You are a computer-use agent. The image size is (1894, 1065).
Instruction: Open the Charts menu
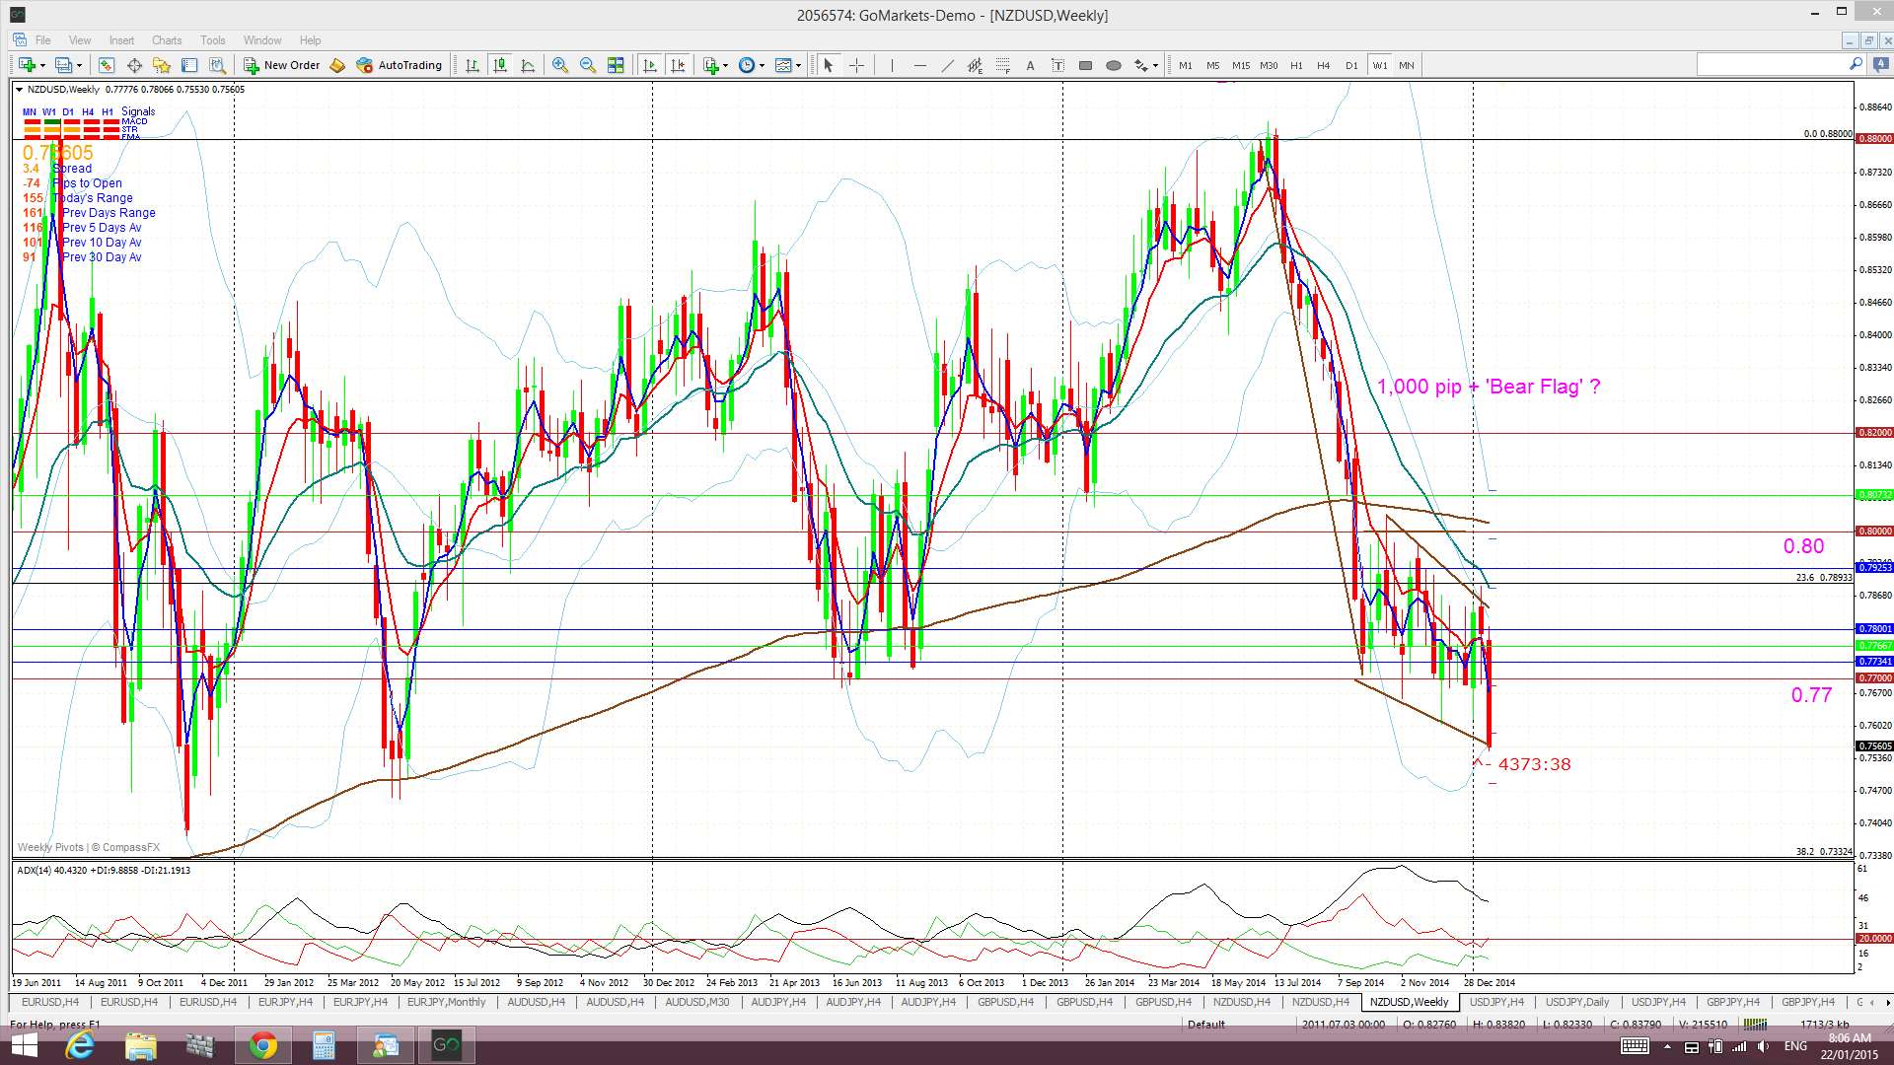[166, 40]
